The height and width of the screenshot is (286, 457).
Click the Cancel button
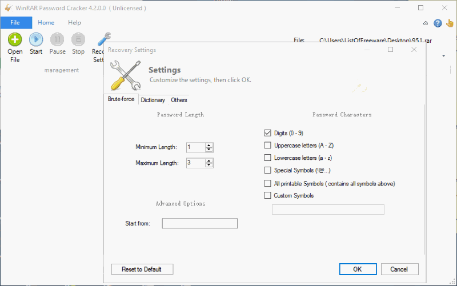click(399, 269)
